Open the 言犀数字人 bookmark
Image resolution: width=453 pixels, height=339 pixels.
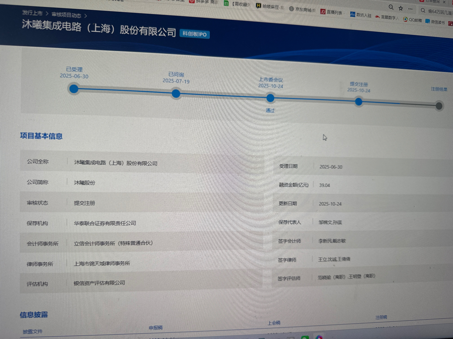click(x=386, y=17)
